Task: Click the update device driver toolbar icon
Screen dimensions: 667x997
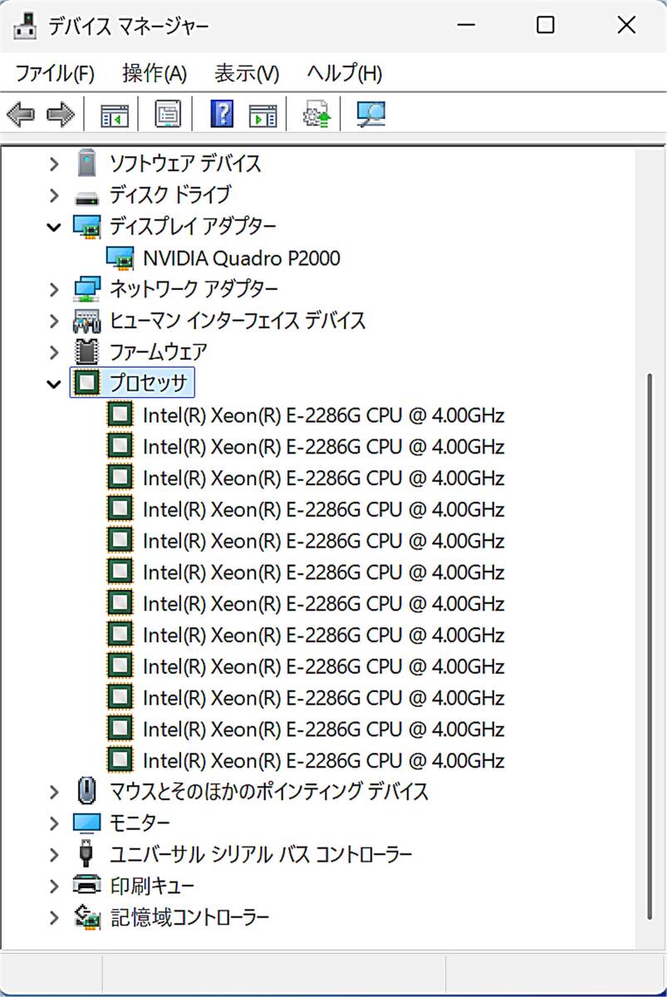Action: (317, 115)
